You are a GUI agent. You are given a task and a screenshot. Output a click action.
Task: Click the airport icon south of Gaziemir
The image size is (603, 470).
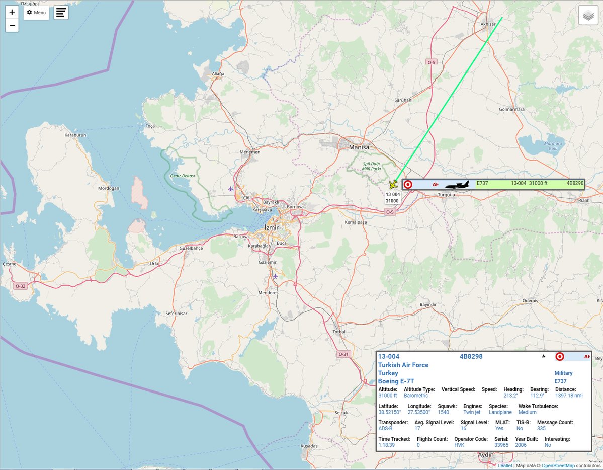point(275,276)
